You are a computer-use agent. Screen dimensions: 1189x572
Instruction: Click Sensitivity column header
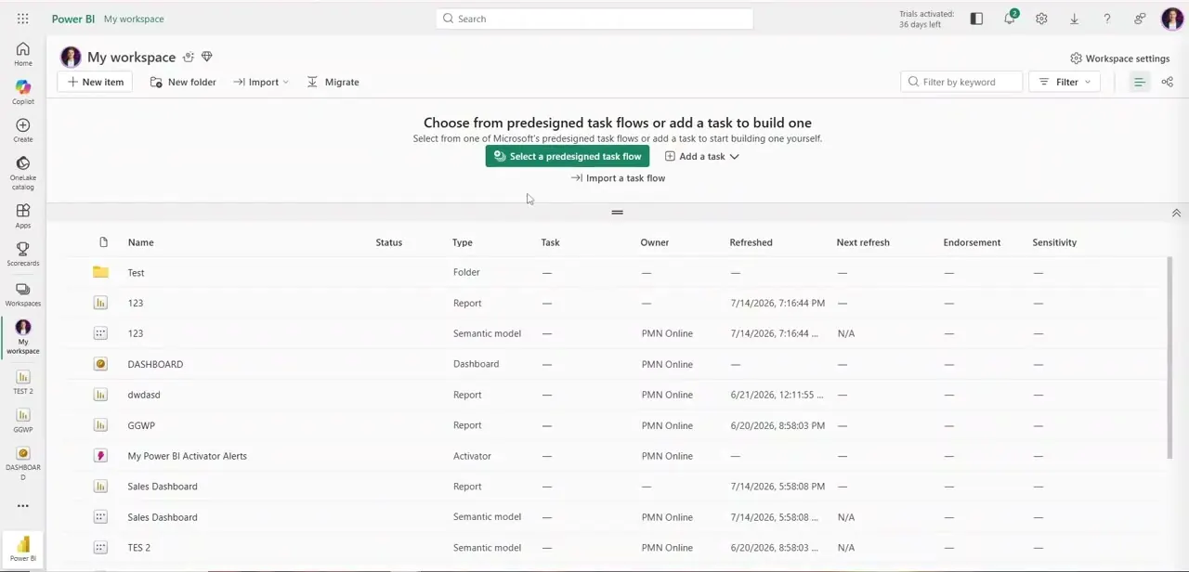(x=1054, y=242)
